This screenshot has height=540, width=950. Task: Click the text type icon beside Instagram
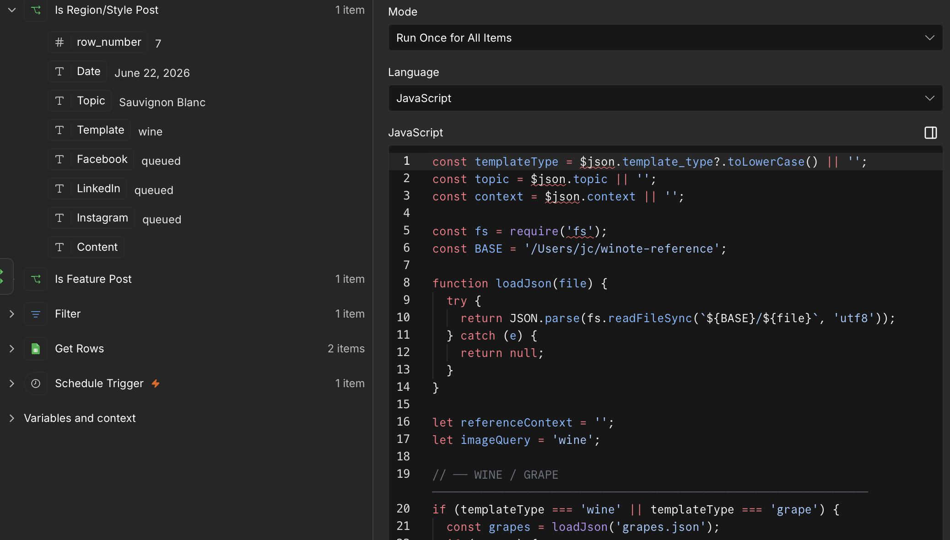click(x=59, y=218)
